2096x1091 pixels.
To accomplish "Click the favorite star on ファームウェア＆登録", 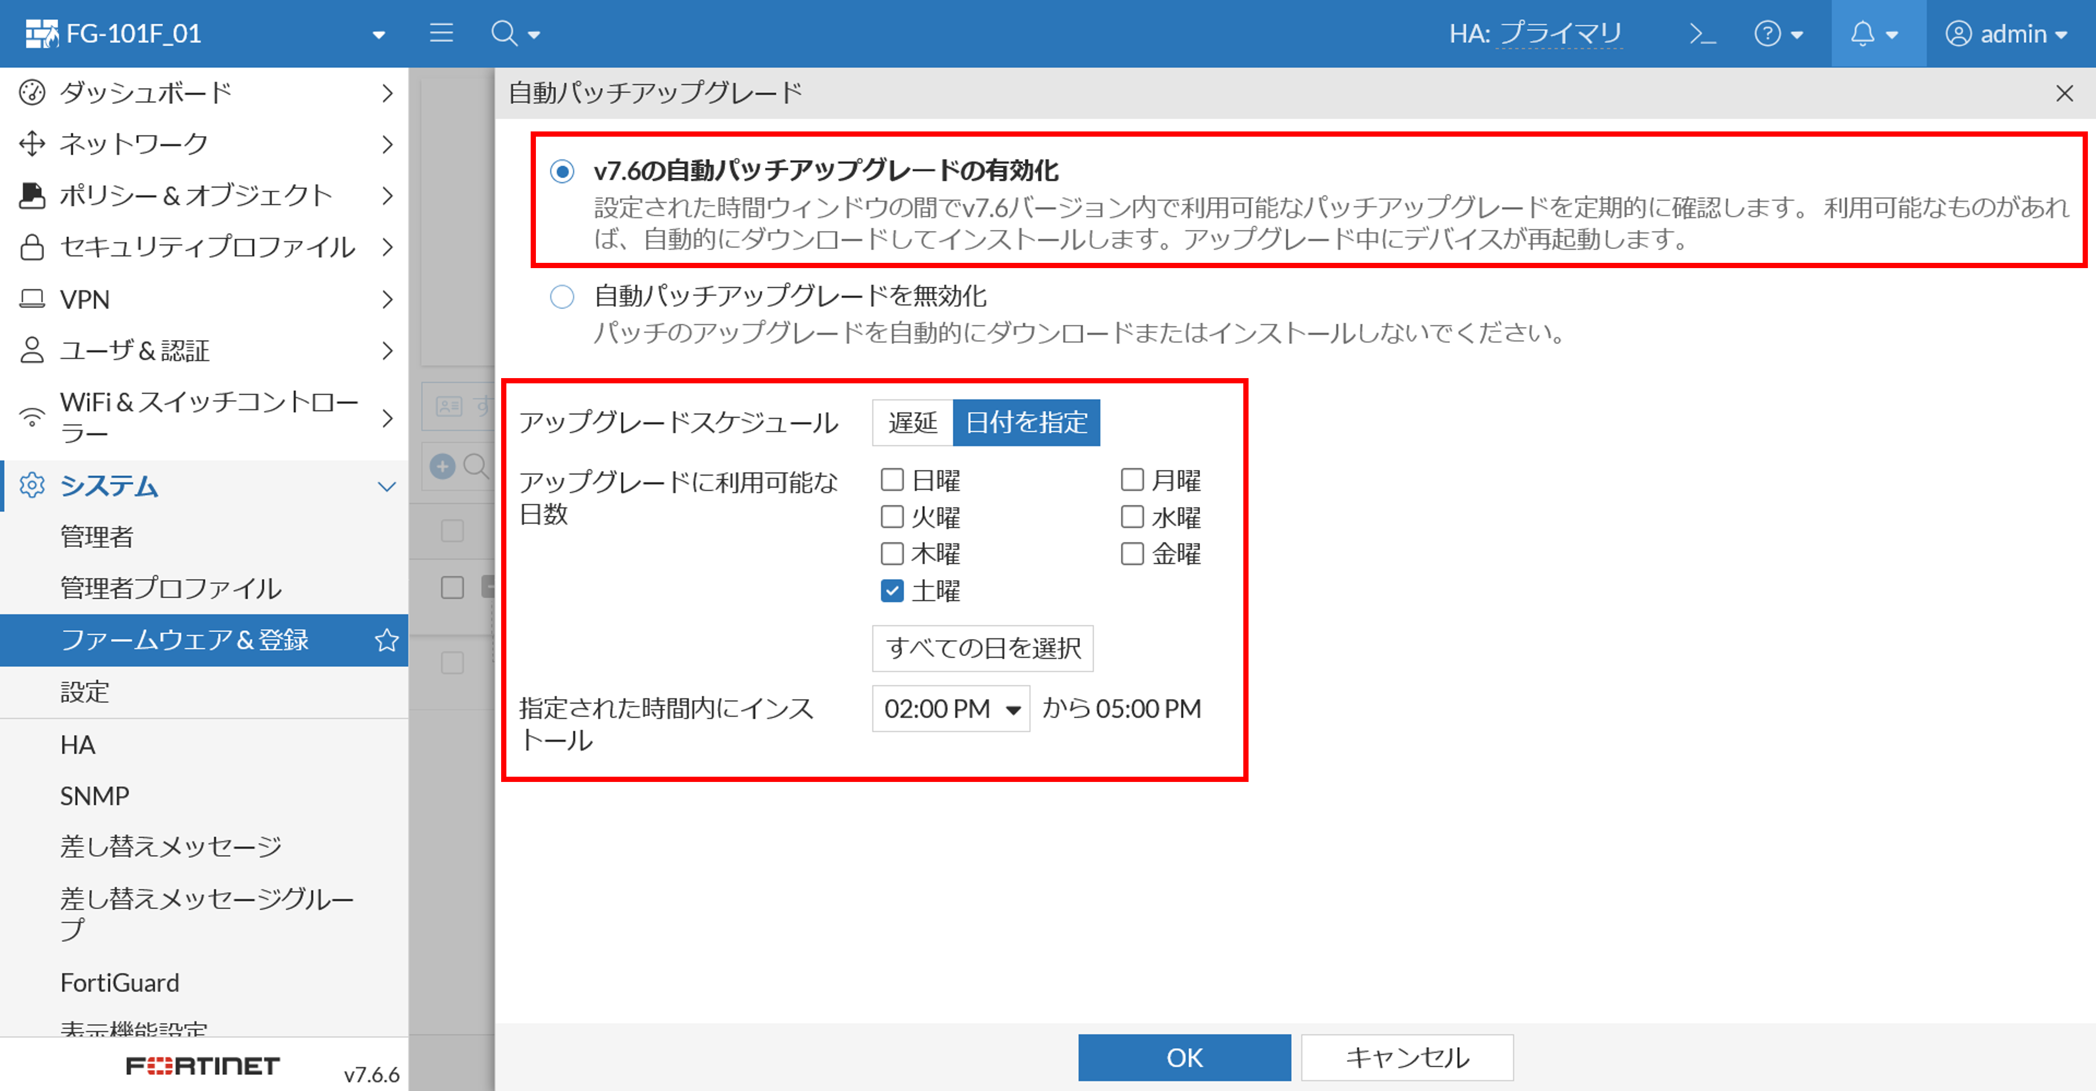I will (386, 641).
